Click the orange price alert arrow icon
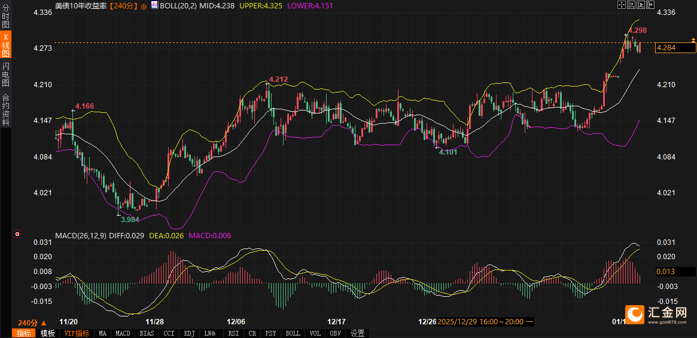The width and height of the screenshot is (697, 338). [x=693, y=41]
